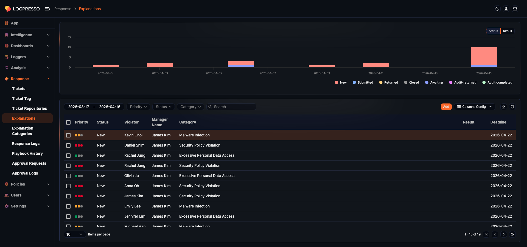Click the orange Add button

click(446, 107)
